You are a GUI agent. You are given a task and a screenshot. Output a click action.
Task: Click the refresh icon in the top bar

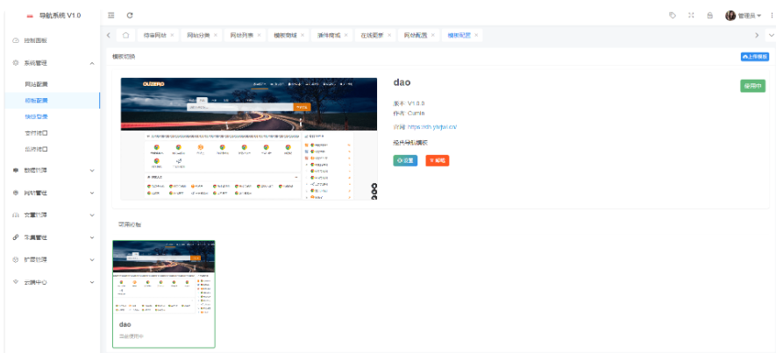tap(130, 15)
